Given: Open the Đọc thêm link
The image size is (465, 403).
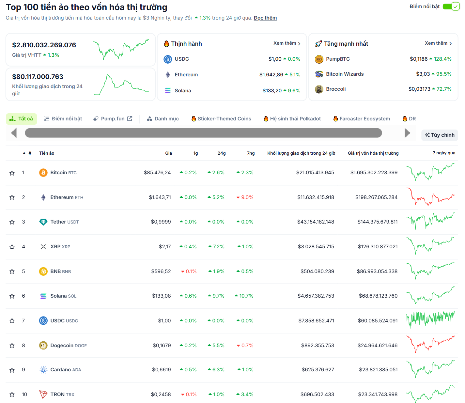Looking at the screenshot, I should pyautogui.click(x=265, y=18).
